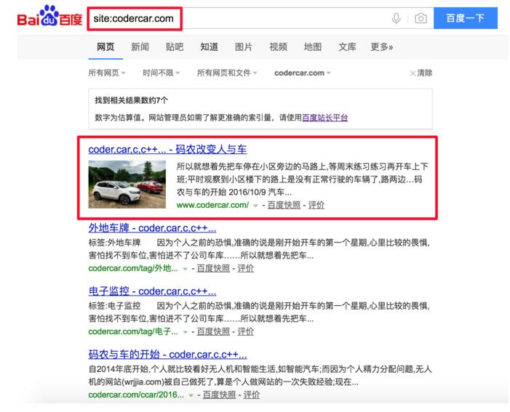Click the microphone voice search icon
Image resolution: width=510 pixels, height=412 pixels.
pos(396,19)
